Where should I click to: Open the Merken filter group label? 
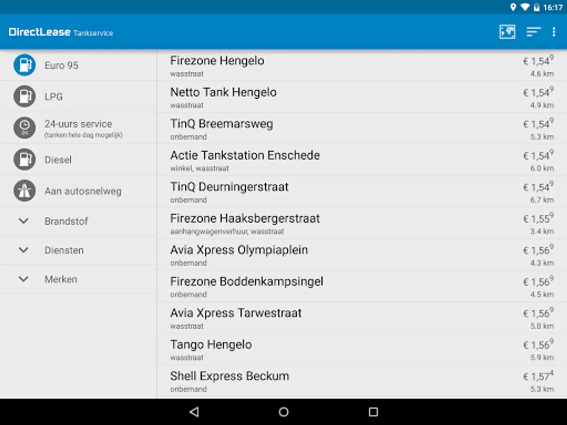point(61,279)
